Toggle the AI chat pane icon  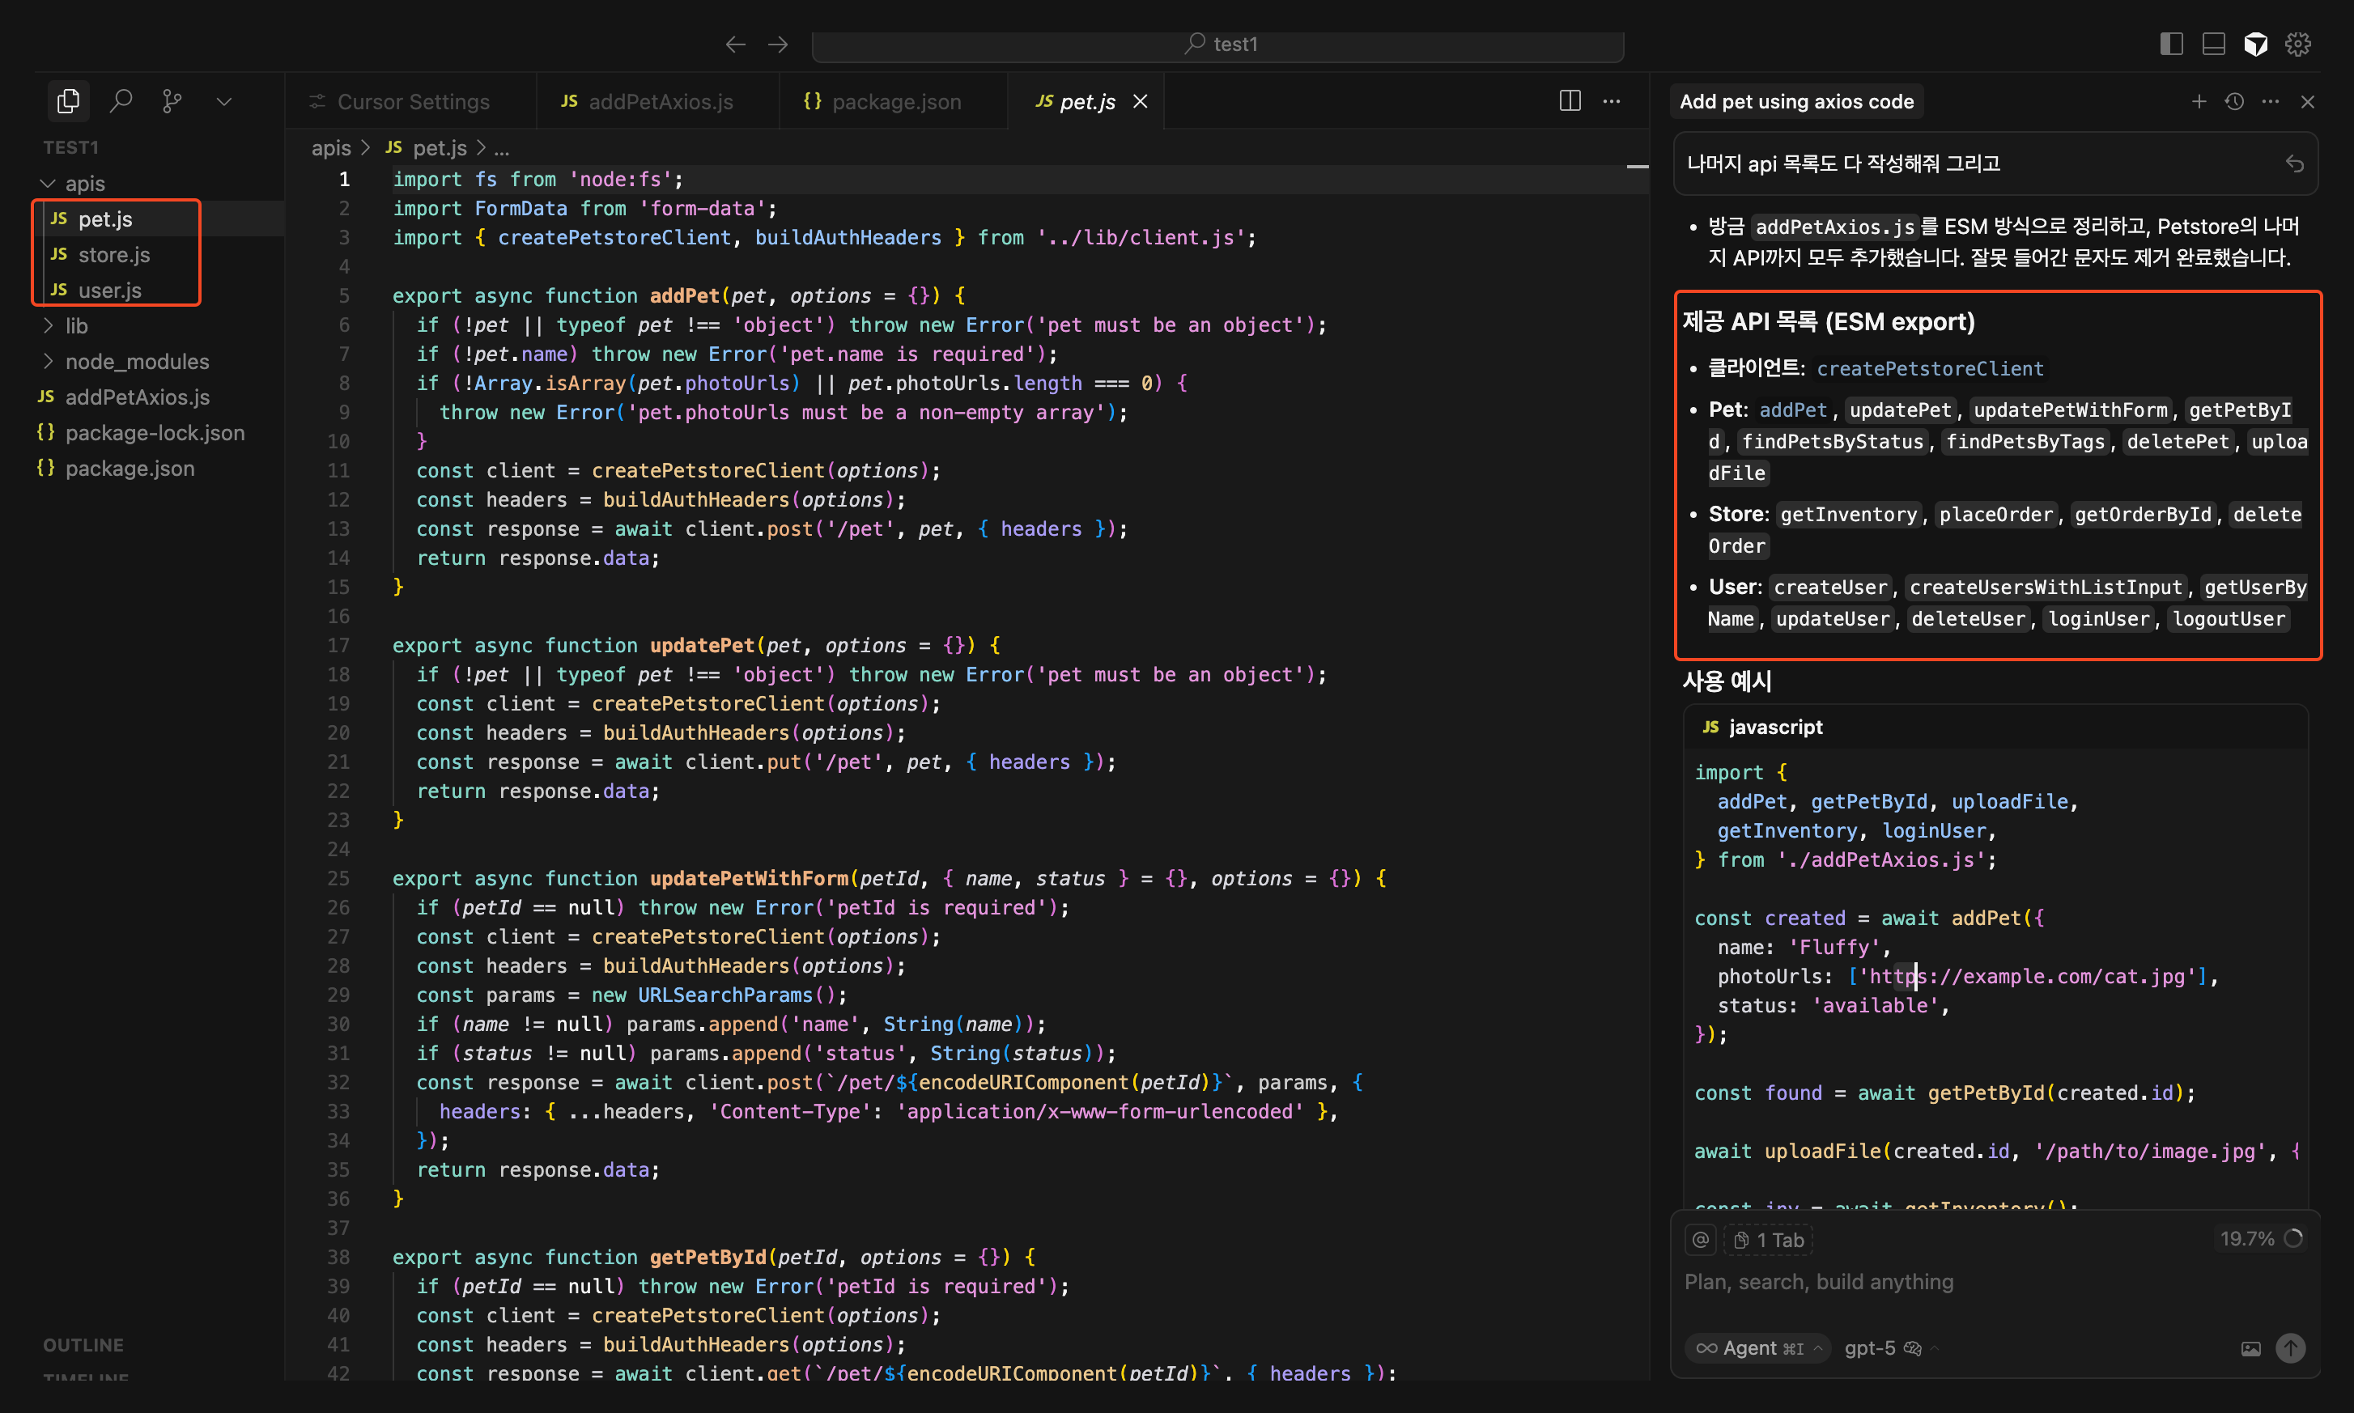click(2255, 44)
